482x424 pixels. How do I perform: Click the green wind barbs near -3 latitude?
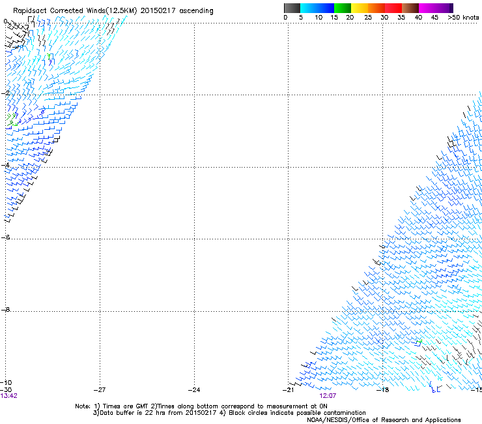(x=12, y=120)
